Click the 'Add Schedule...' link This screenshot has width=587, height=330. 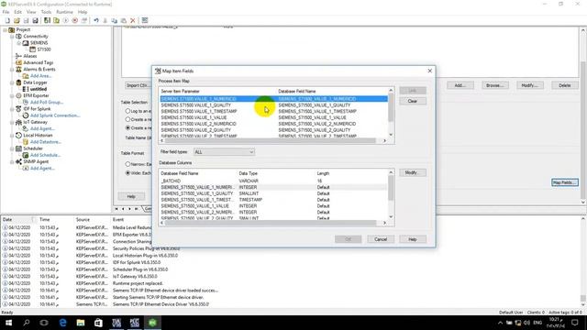click(45, 155)
